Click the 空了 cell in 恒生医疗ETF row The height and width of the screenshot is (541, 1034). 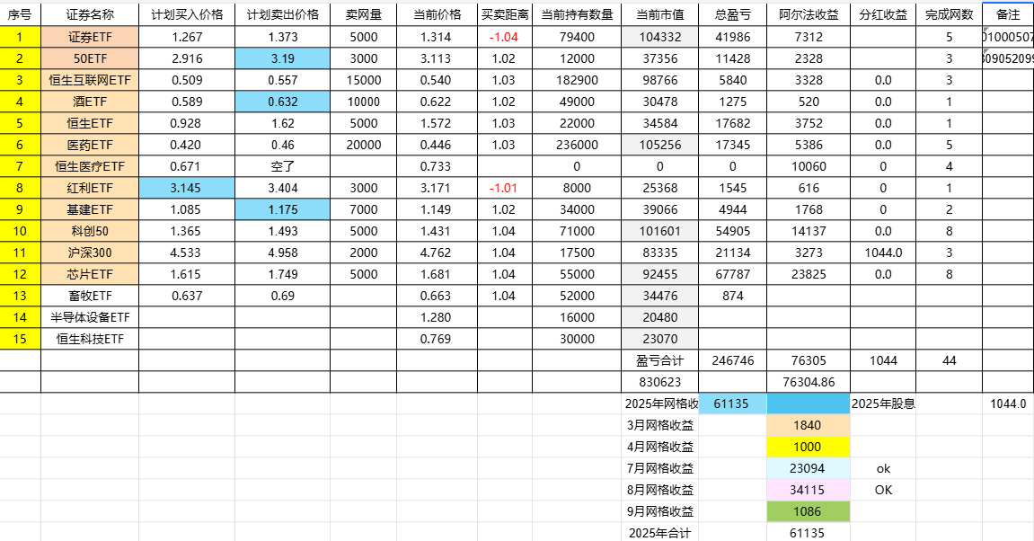[x=282, y=166]
